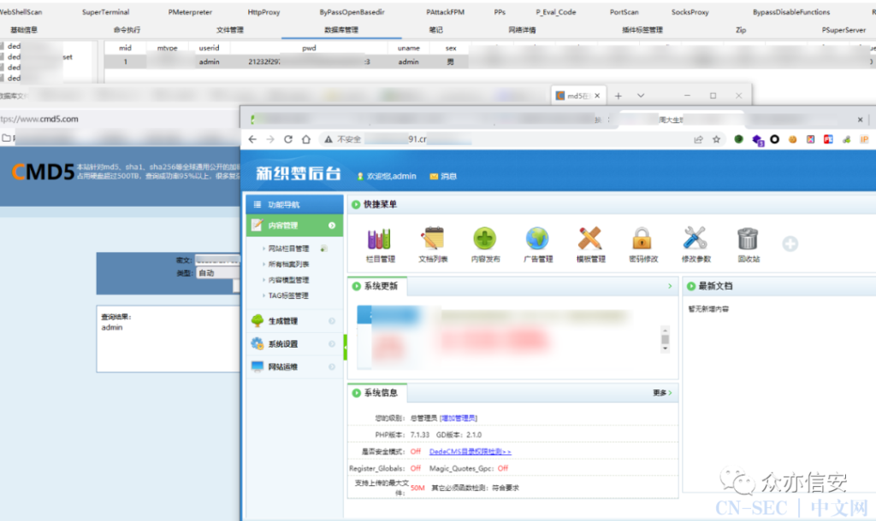Open the 修改参数 wrench icon

[x=695, y=239]
